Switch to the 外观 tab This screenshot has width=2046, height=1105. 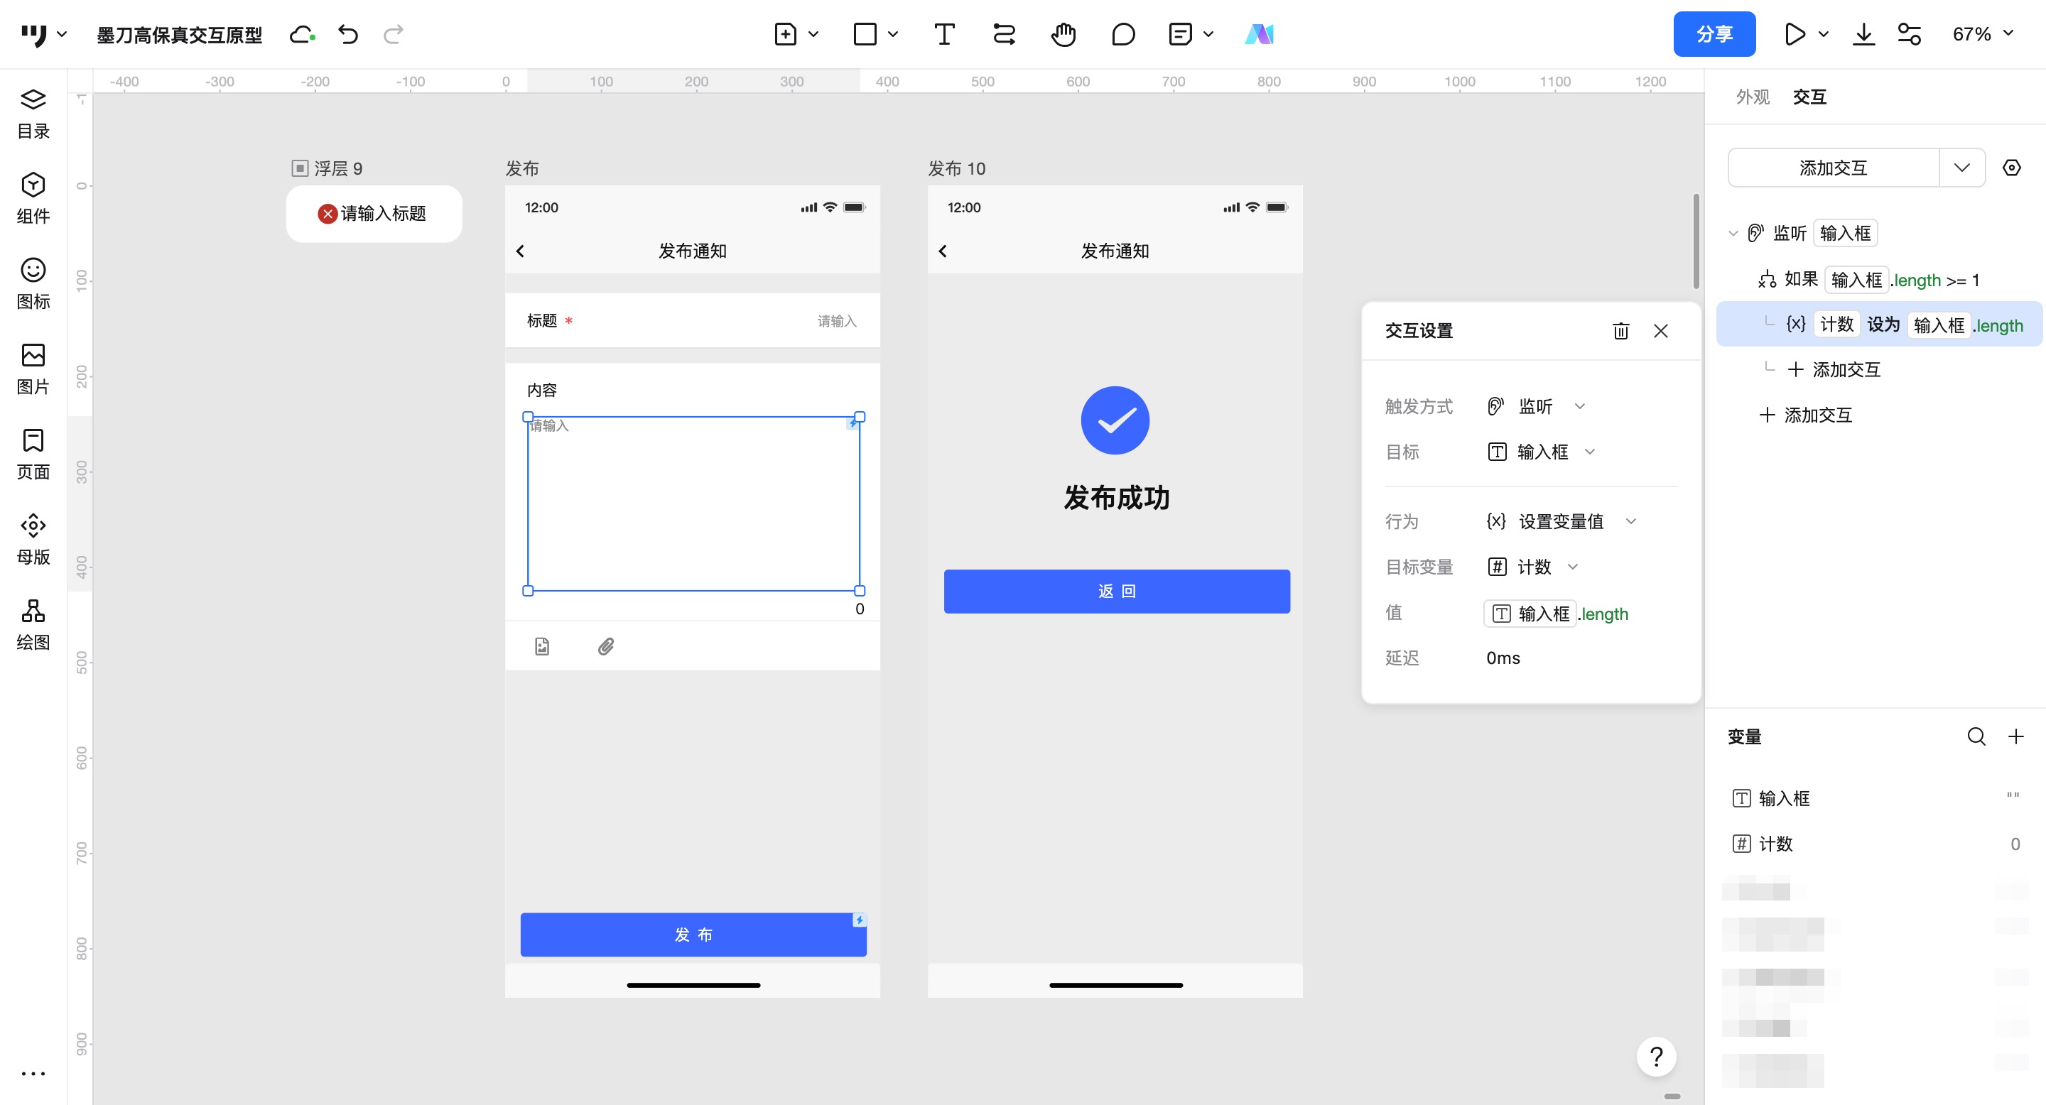[x=1752, y=96]
